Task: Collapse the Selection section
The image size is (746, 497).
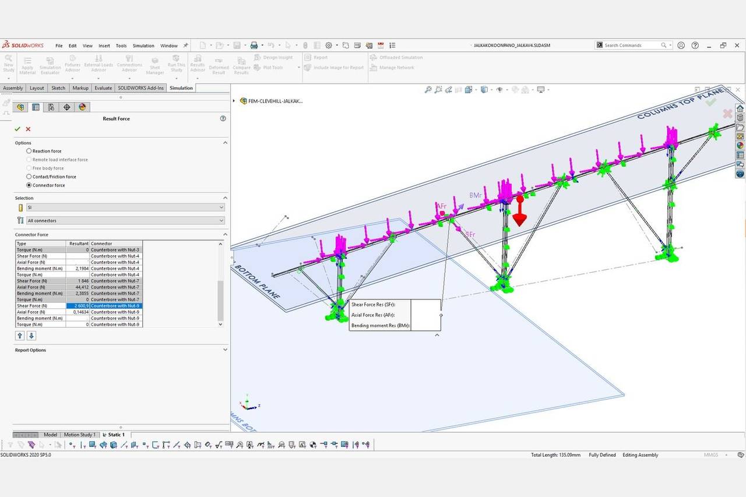Action: [x=226, y=198]
